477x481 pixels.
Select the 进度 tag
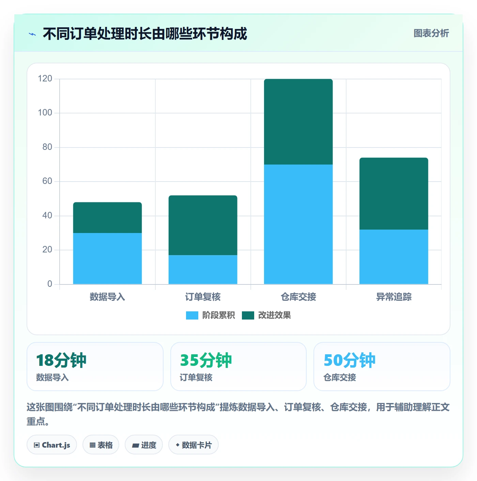pyautogui.click(x=144, y=445)
